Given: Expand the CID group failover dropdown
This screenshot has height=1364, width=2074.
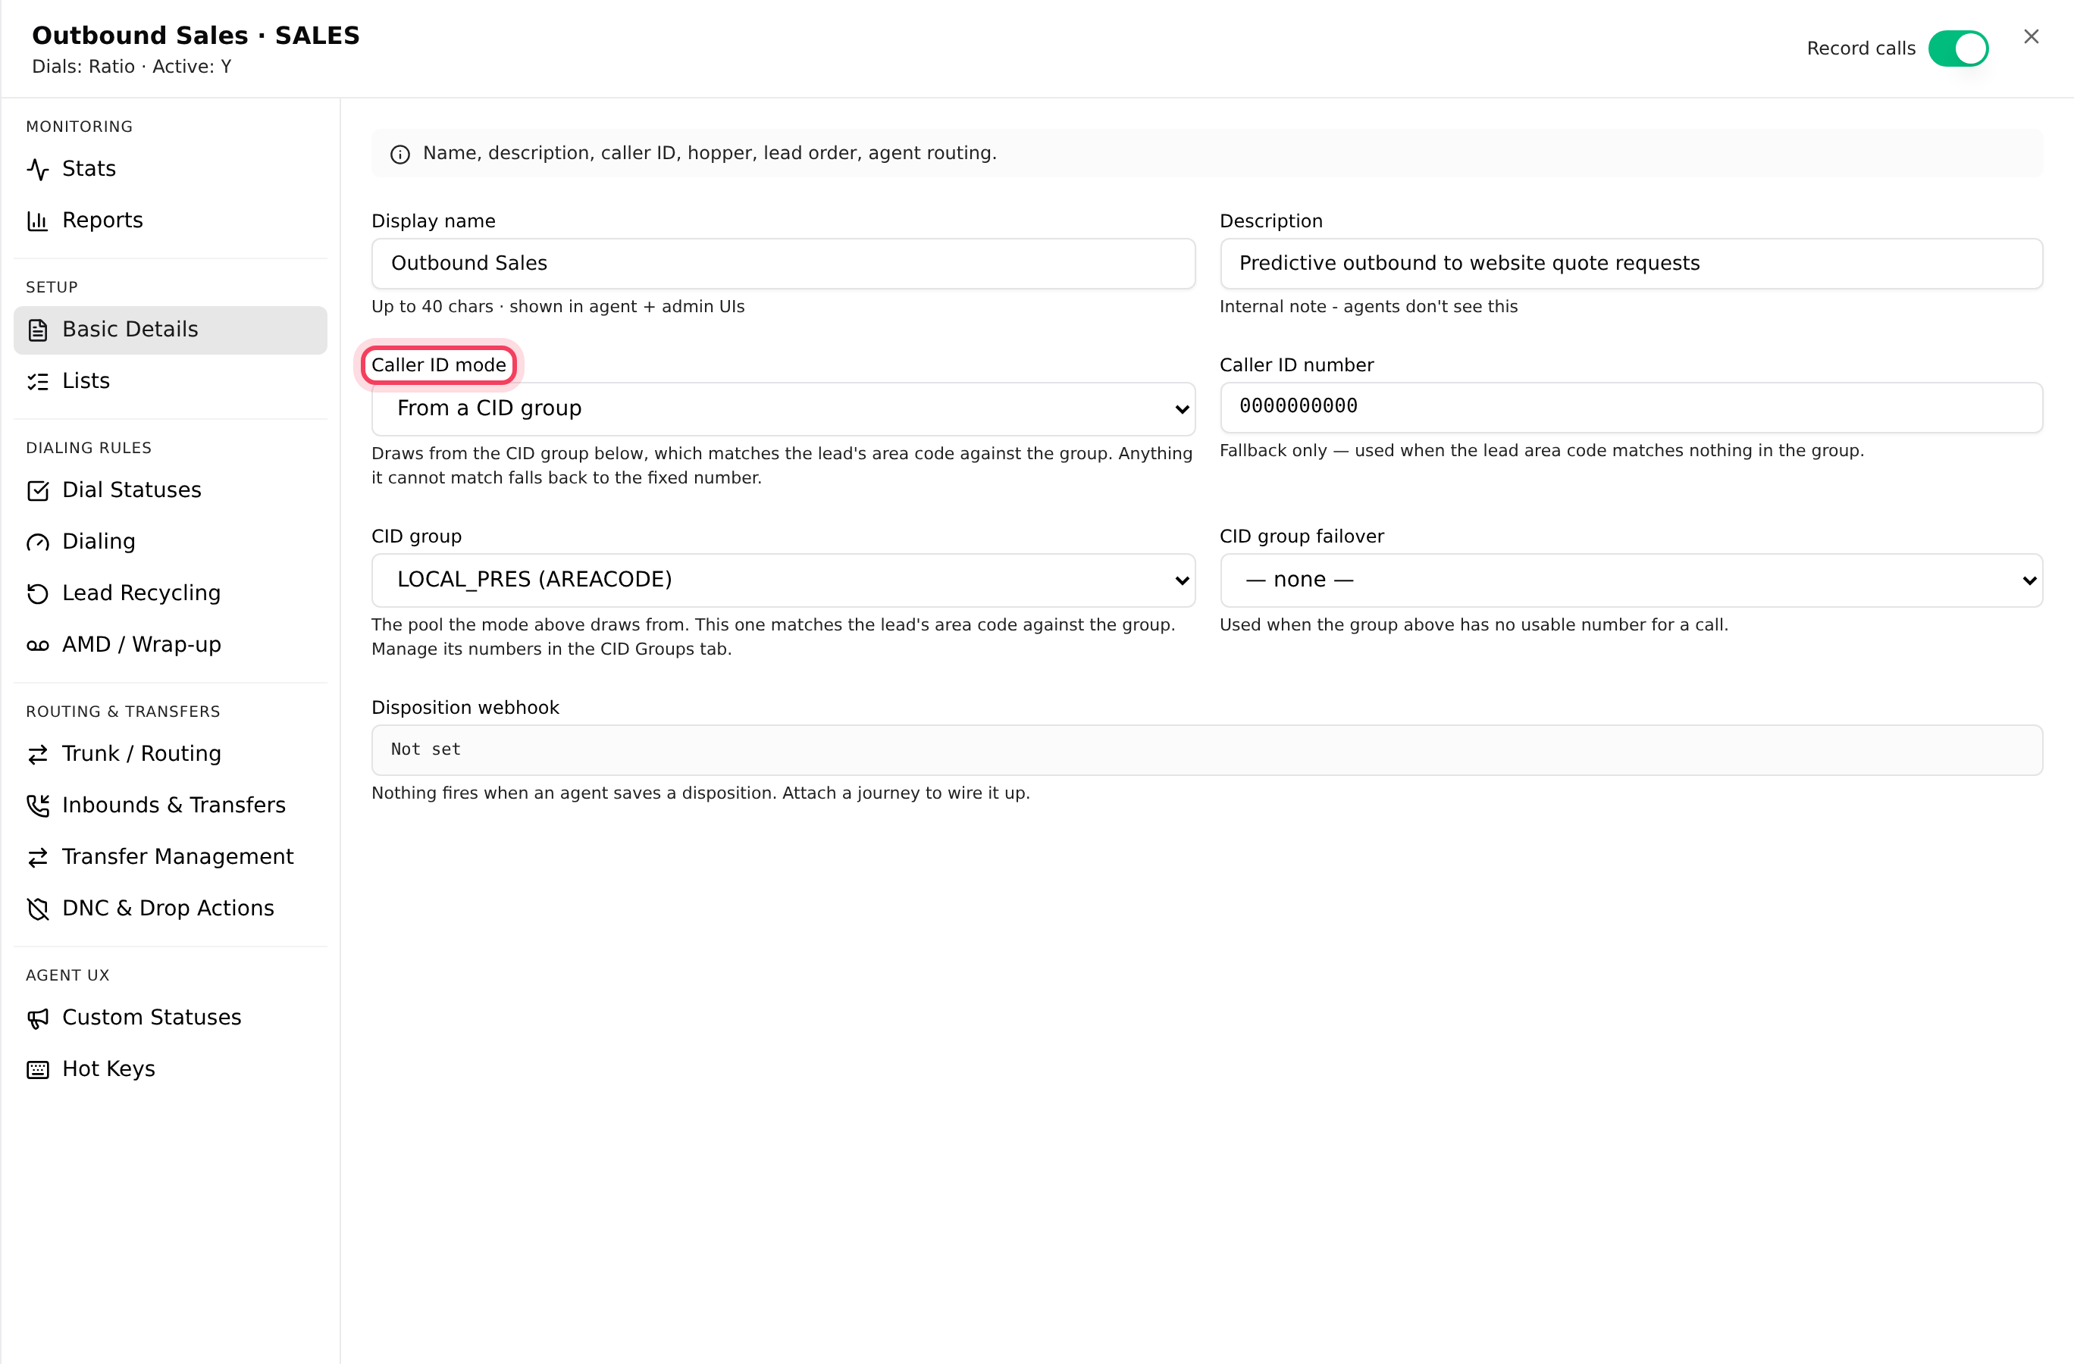Looking at the screenshot, I should pyautogui.click(x=1631, y=580).
